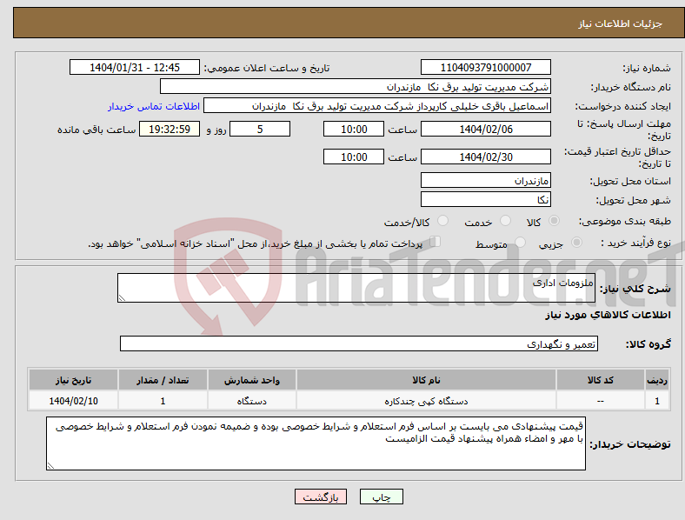Click the کد کالا column header
This screenshot has height=520, width=685.
tap(601, 380)
